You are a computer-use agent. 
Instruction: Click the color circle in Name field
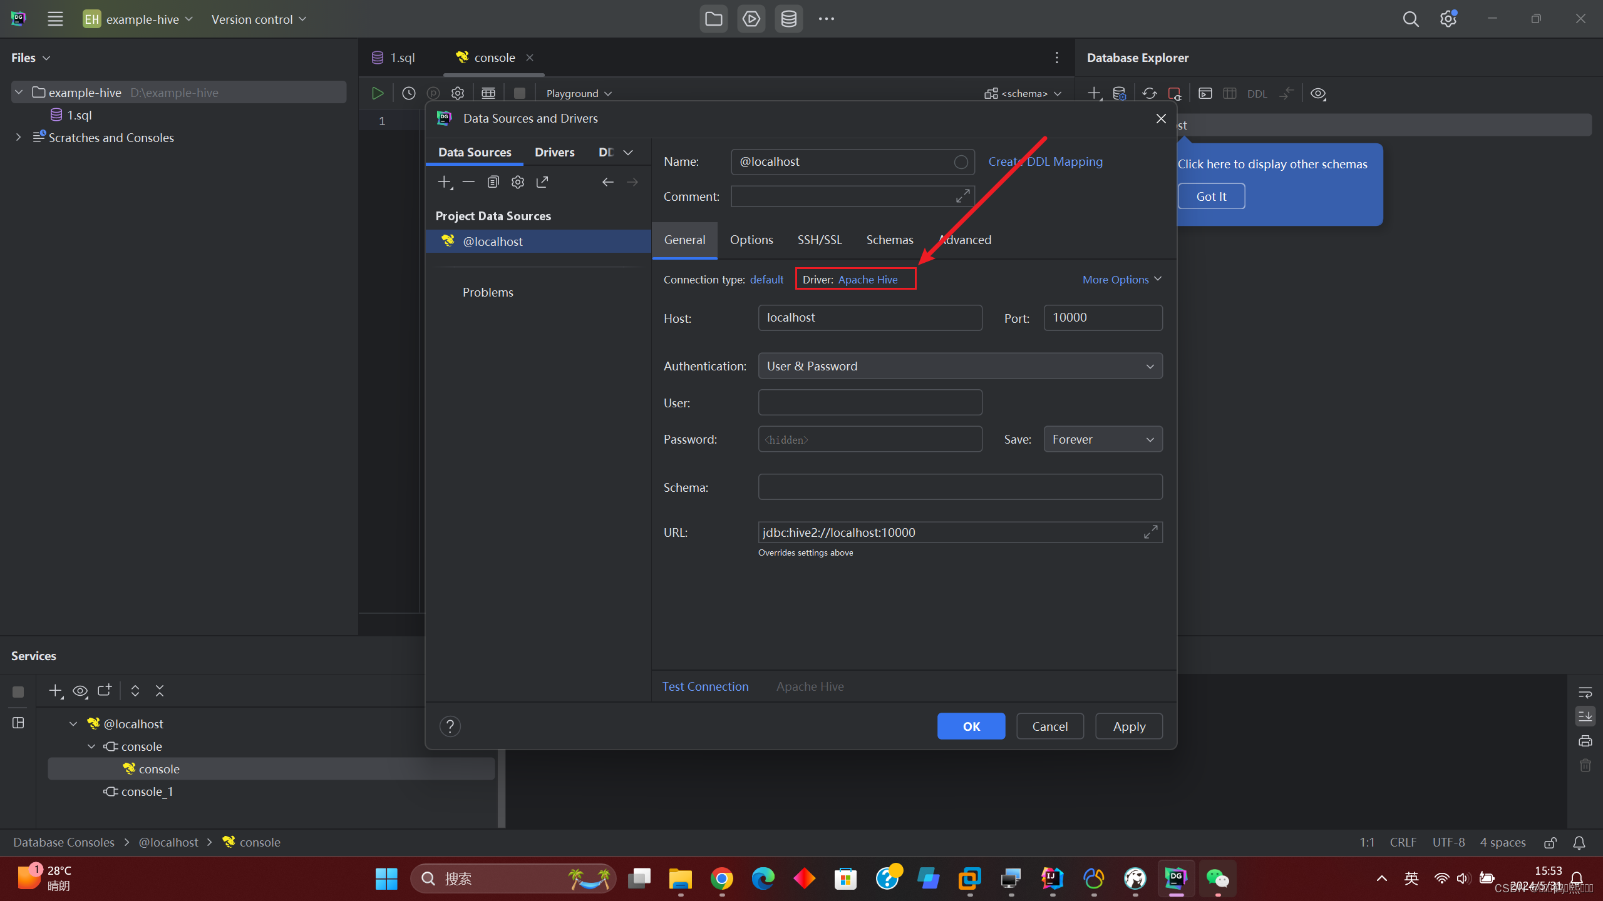pos(961,162)
